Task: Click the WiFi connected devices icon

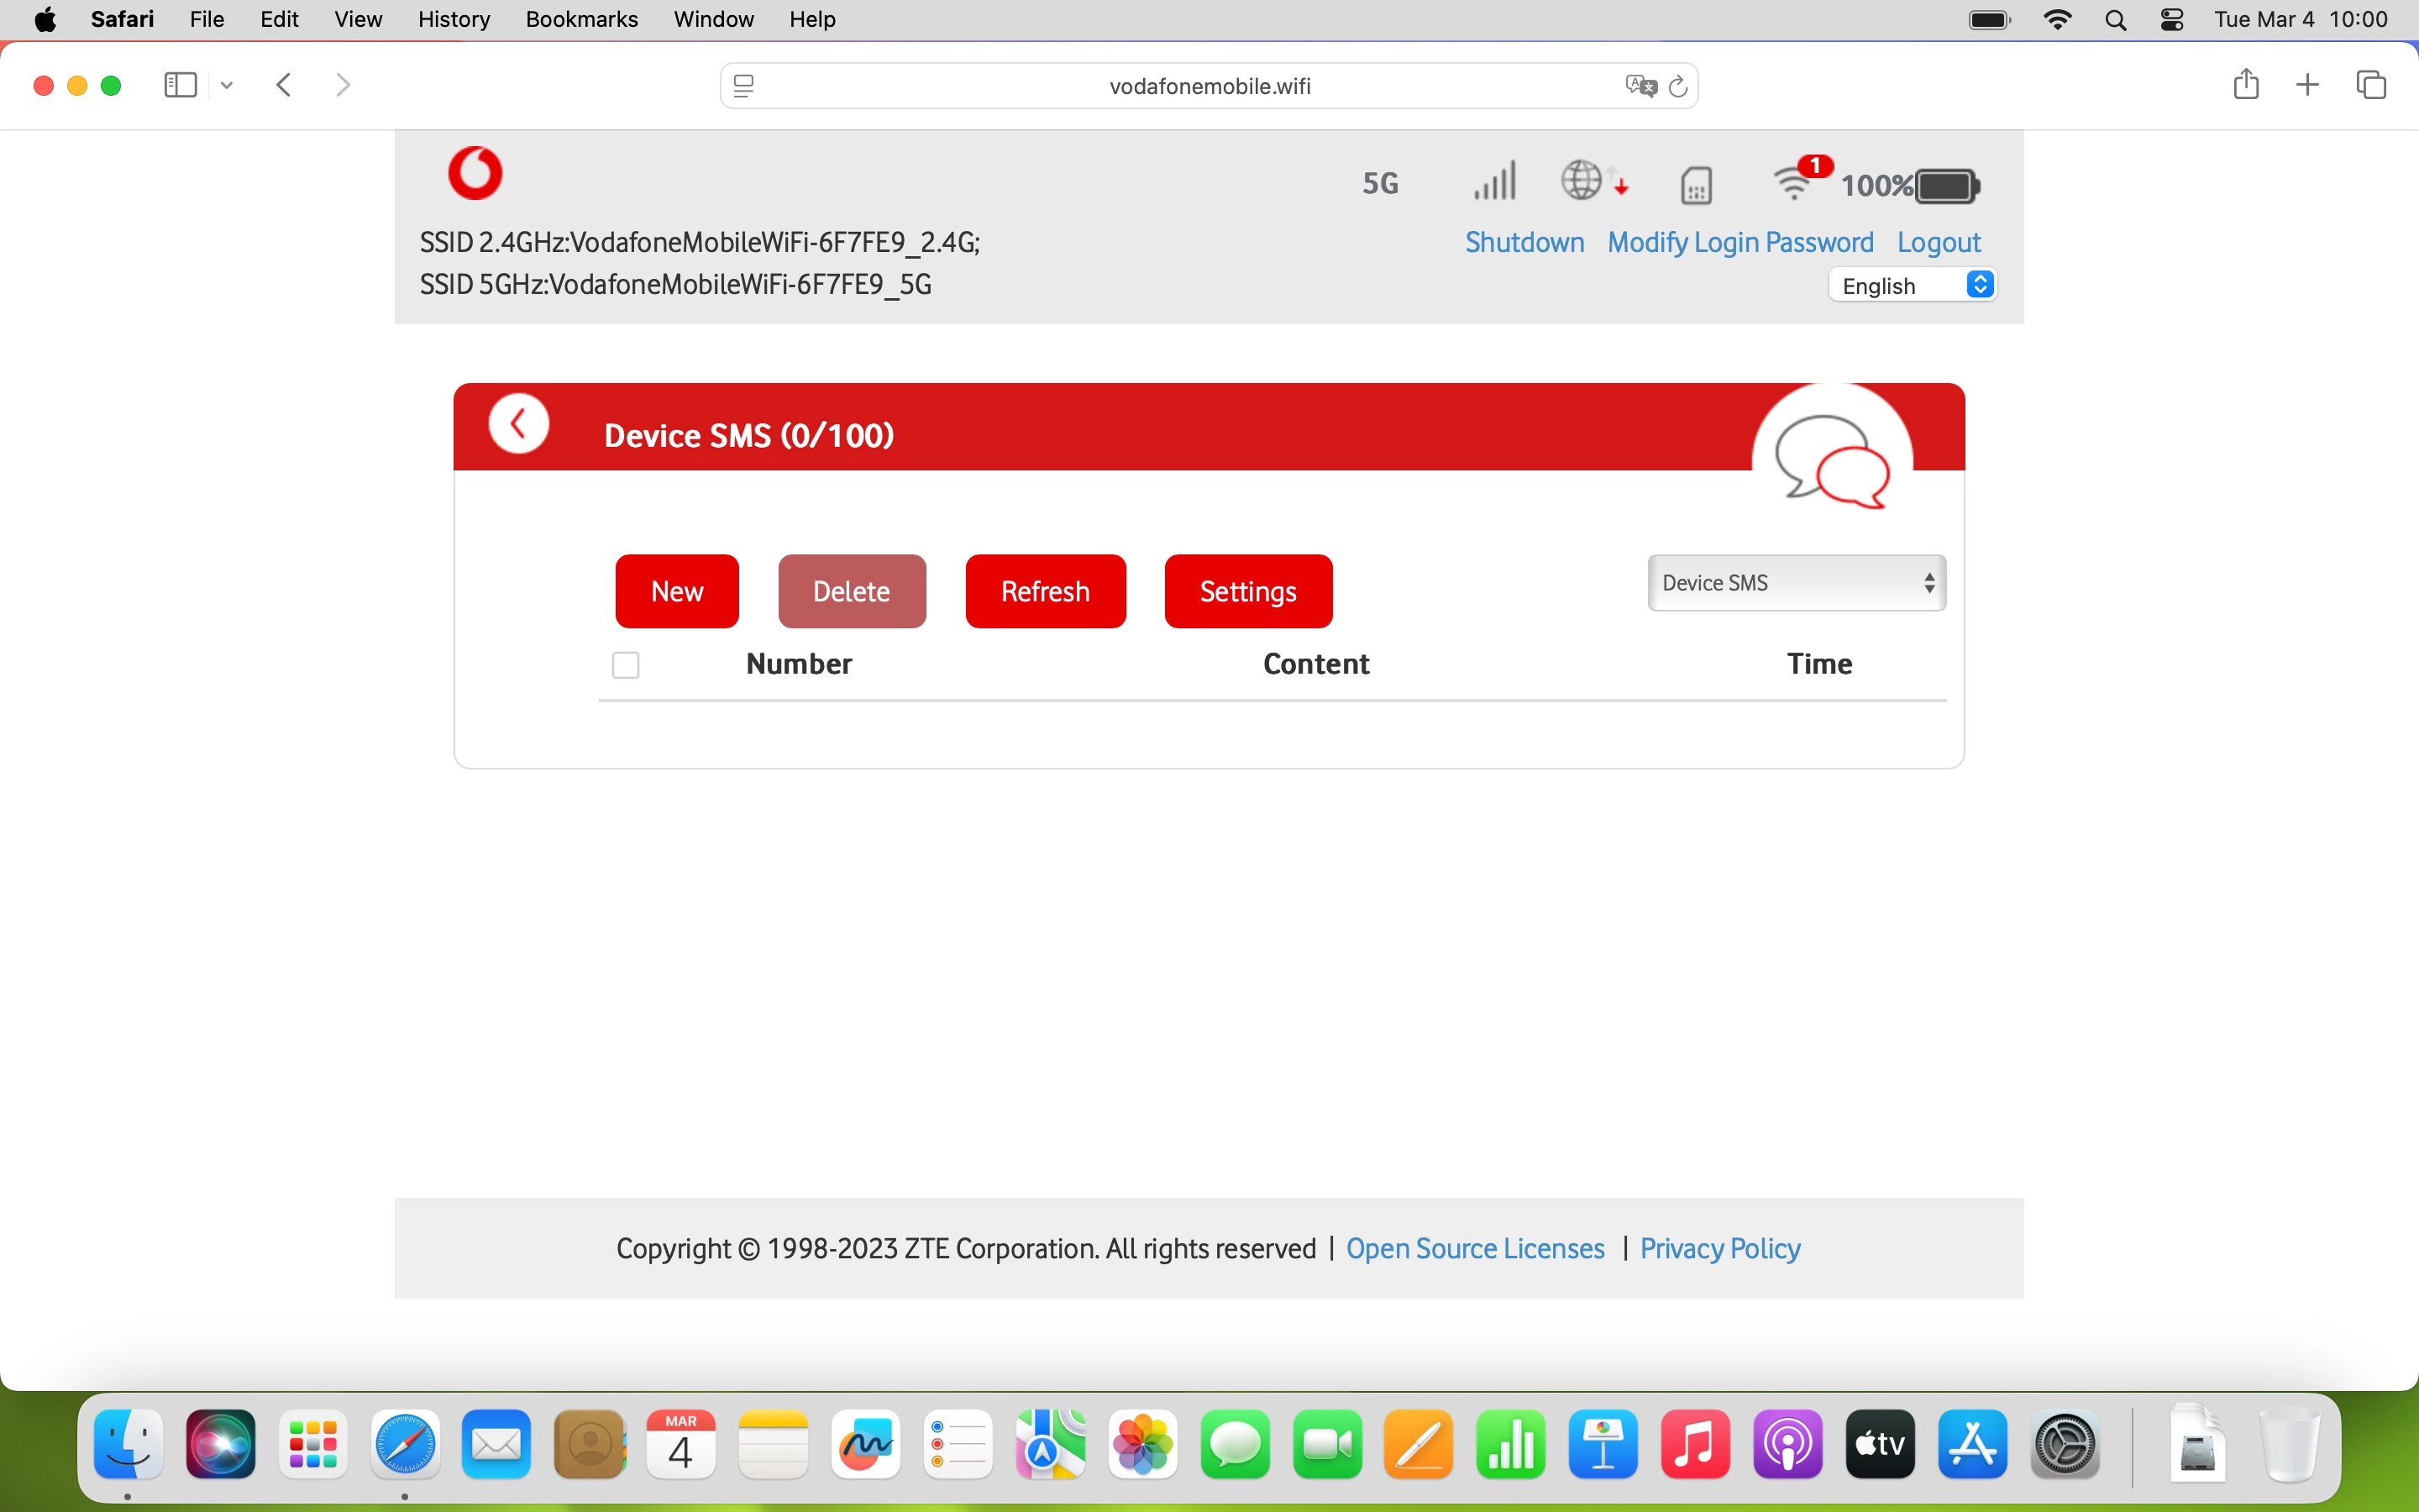Action: (x=1794, y=183)
